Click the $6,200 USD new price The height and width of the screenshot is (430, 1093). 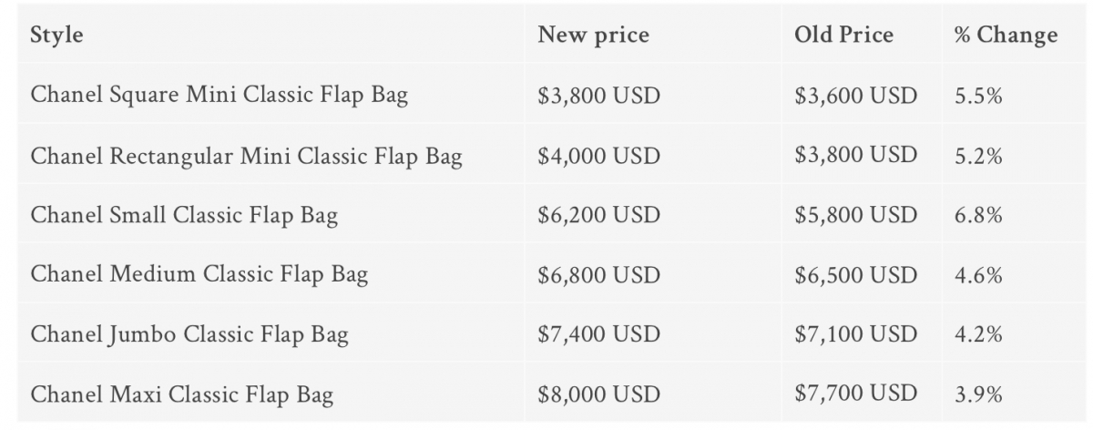598,216
